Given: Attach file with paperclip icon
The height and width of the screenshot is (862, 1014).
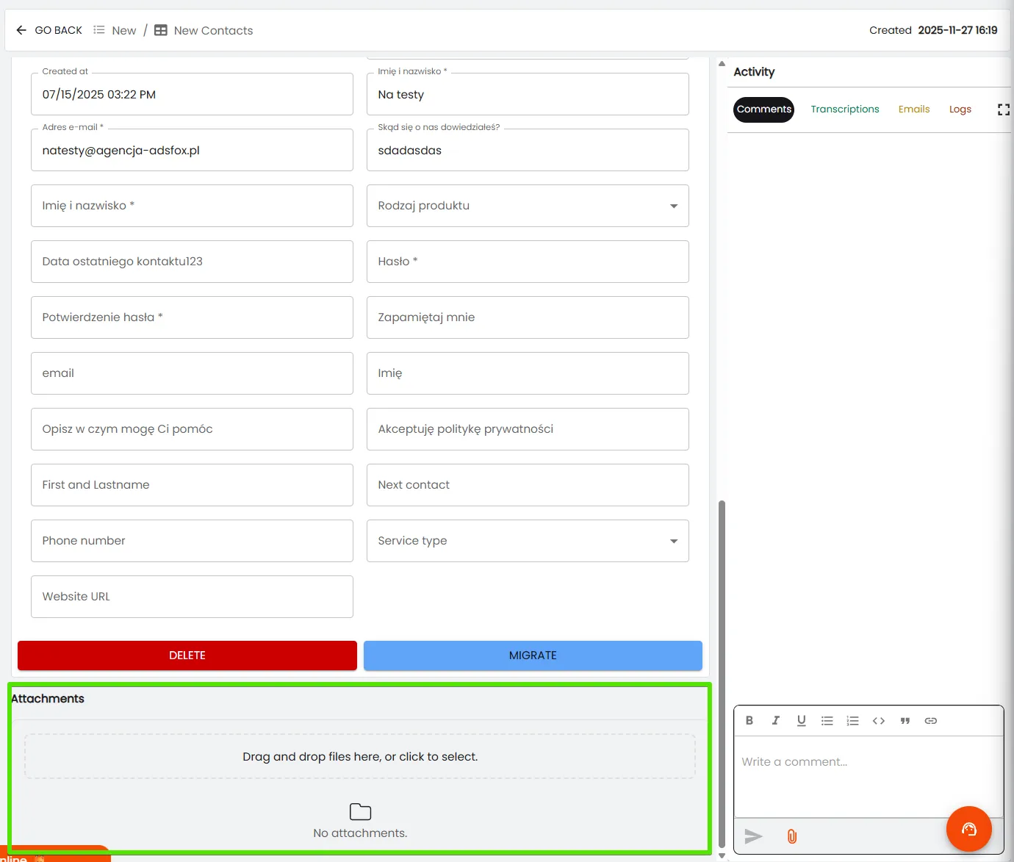Looking at the screenshot, I should (792, 836).
